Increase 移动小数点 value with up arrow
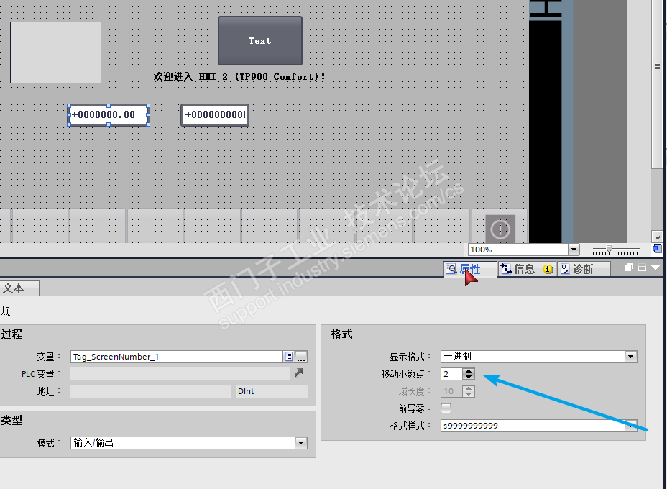The width and height of the screenshot is (667, 489). [x=469, y=371]
